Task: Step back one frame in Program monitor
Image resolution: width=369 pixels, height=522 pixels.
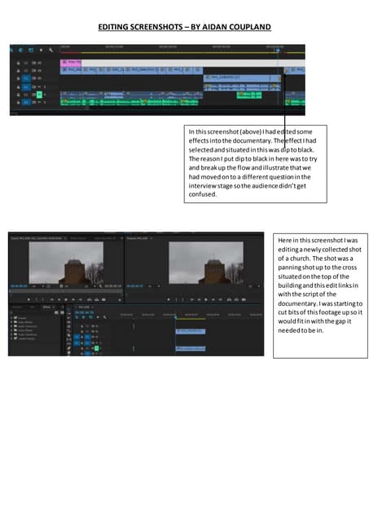Action: pyautogui.click(x=199, y=299)
